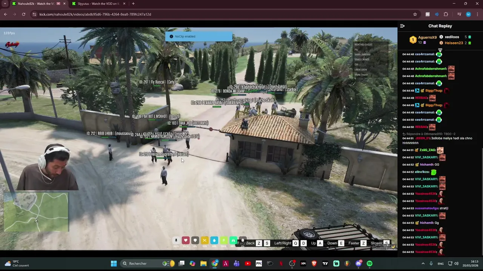483x271 pixels.
Task: Change ENG keyboard language
Action: (441, 263)
